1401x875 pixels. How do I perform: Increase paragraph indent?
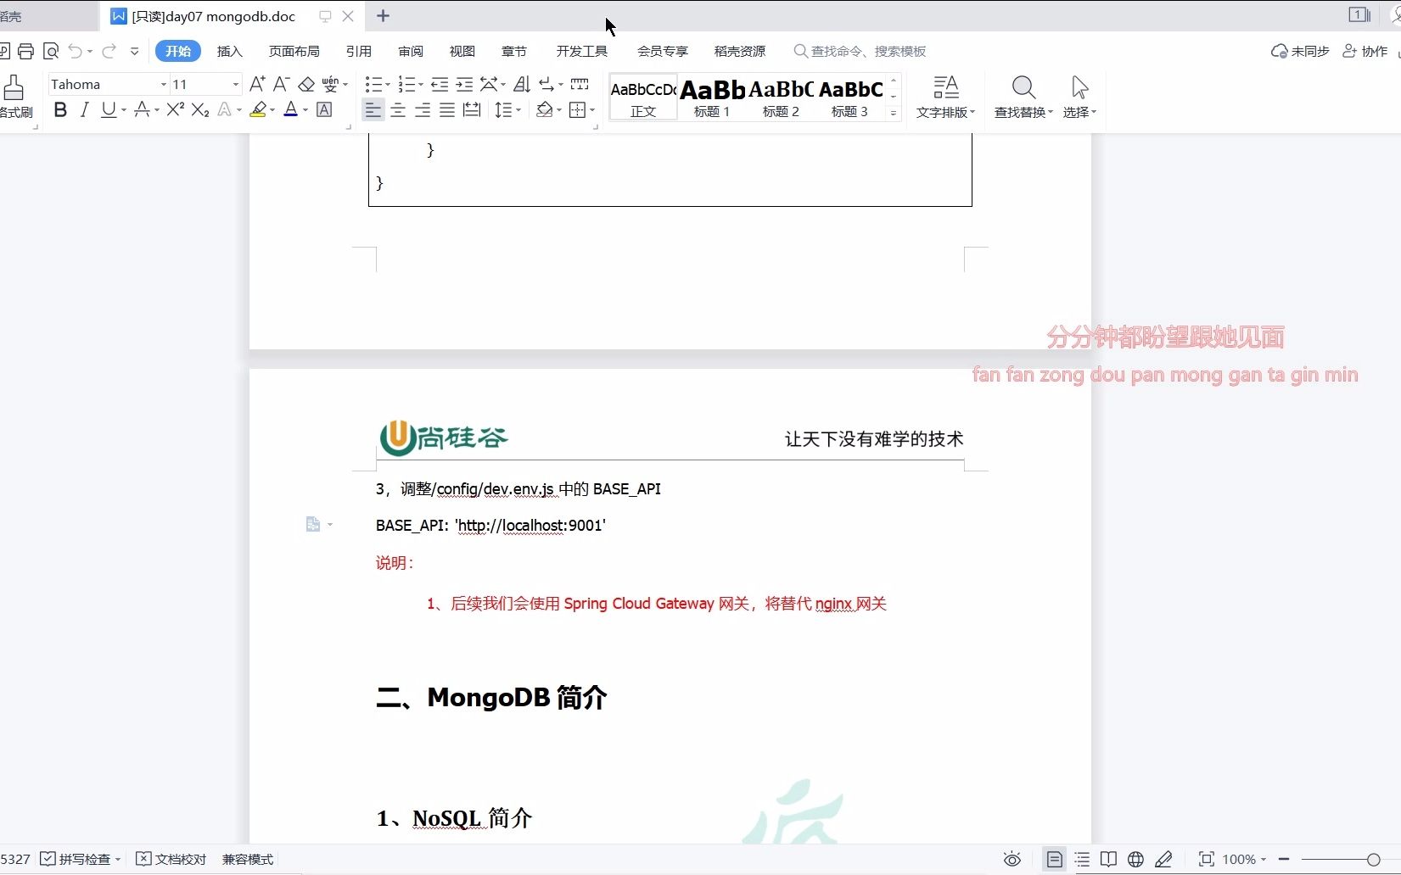click(464, 84)
